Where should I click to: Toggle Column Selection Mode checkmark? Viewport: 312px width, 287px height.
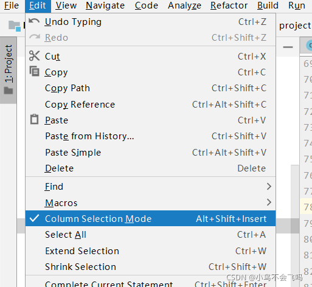[x=34, y=218]
